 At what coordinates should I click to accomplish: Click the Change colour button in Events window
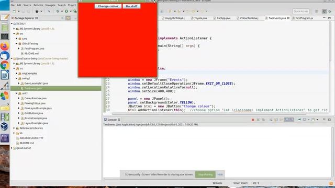tap(108, 6)
